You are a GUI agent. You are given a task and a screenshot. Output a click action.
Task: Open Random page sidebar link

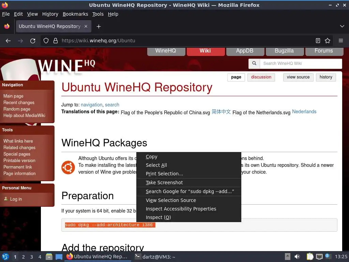point(17,109)
